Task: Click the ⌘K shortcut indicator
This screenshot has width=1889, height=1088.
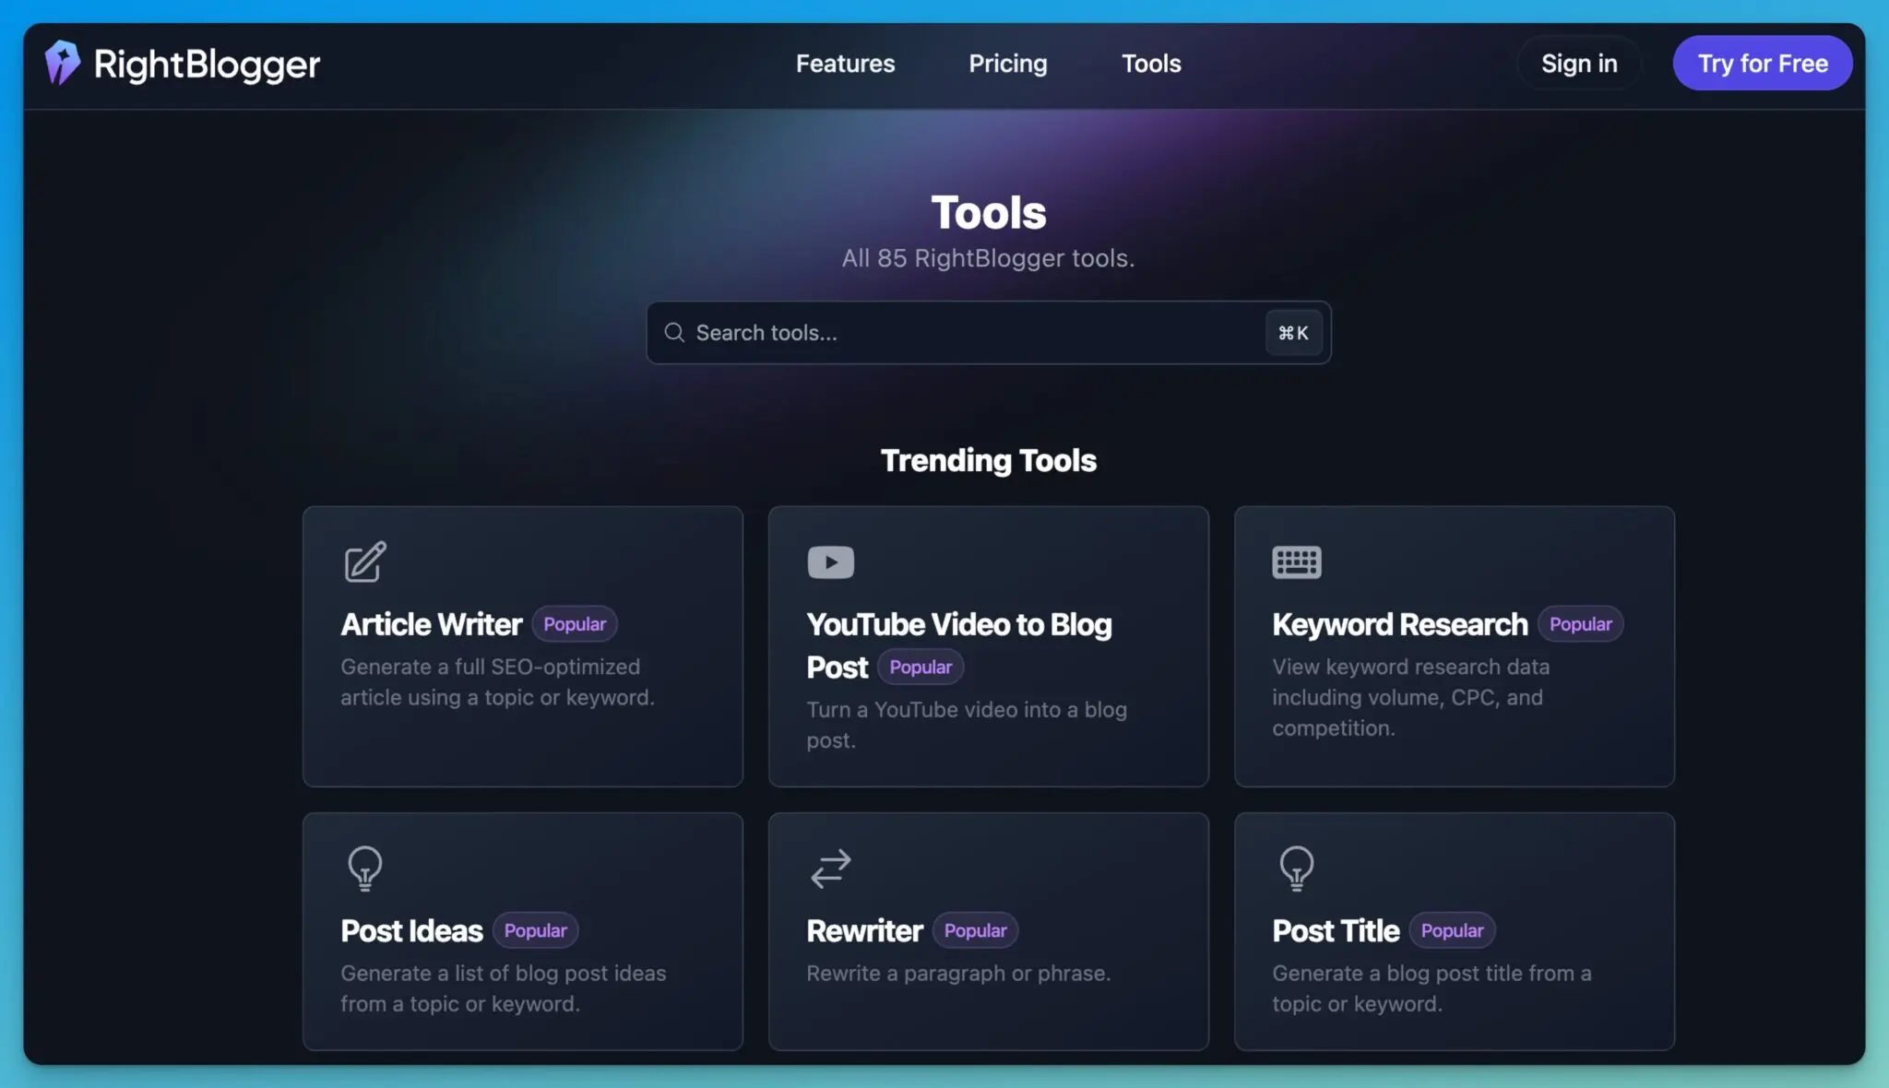Action: 1291,332
